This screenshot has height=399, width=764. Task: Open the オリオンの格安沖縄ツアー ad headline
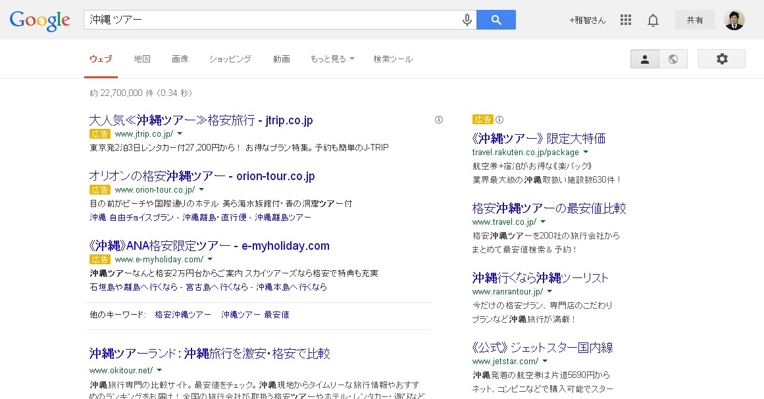(202, 176)
